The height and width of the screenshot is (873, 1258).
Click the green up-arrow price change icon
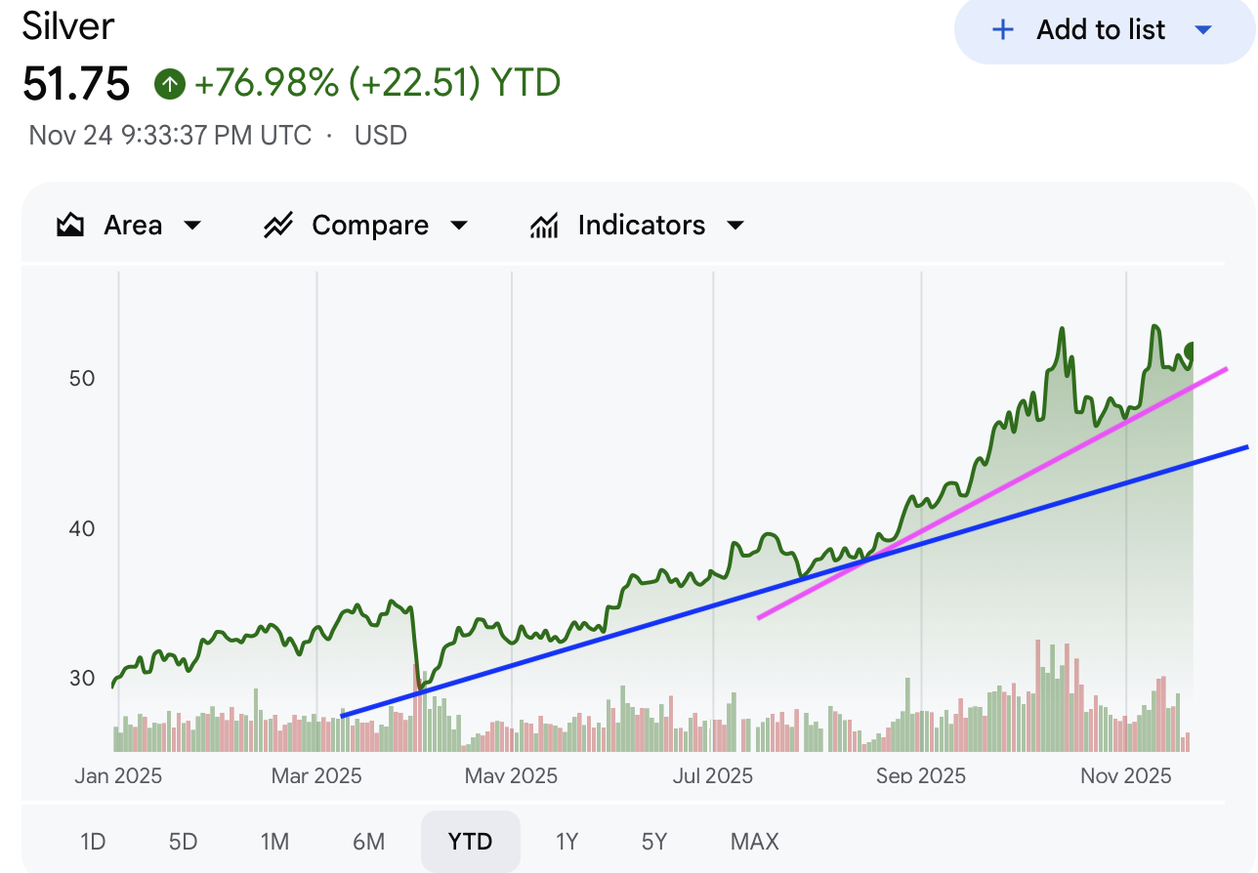170,85
